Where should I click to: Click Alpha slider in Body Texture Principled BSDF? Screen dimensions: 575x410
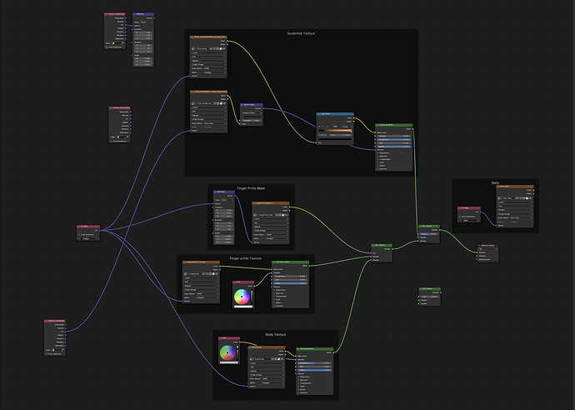coord(315,370)
